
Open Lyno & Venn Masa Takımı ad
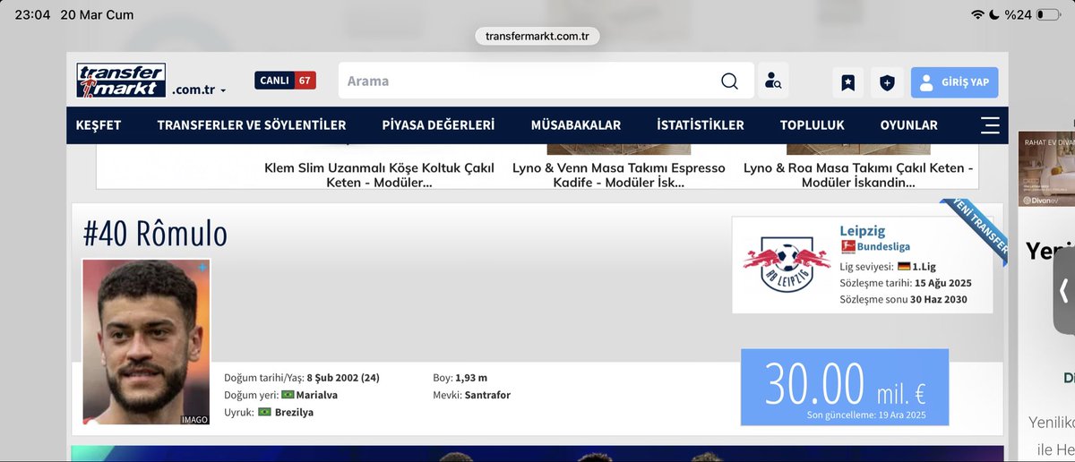pyautogui.click(x=618, y=175)
